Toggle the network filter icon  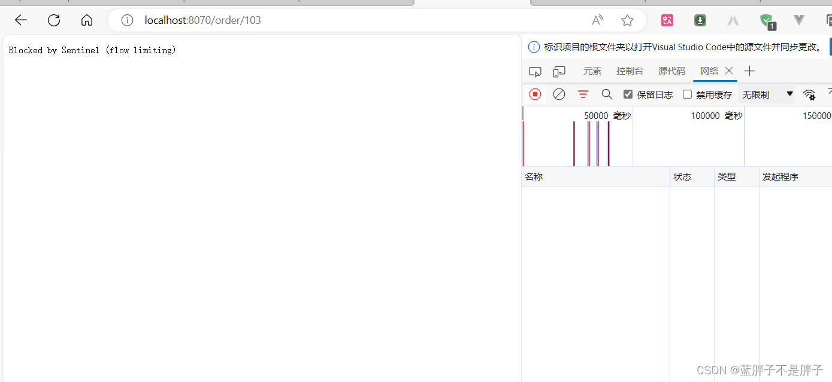click(x=583, y=94)
